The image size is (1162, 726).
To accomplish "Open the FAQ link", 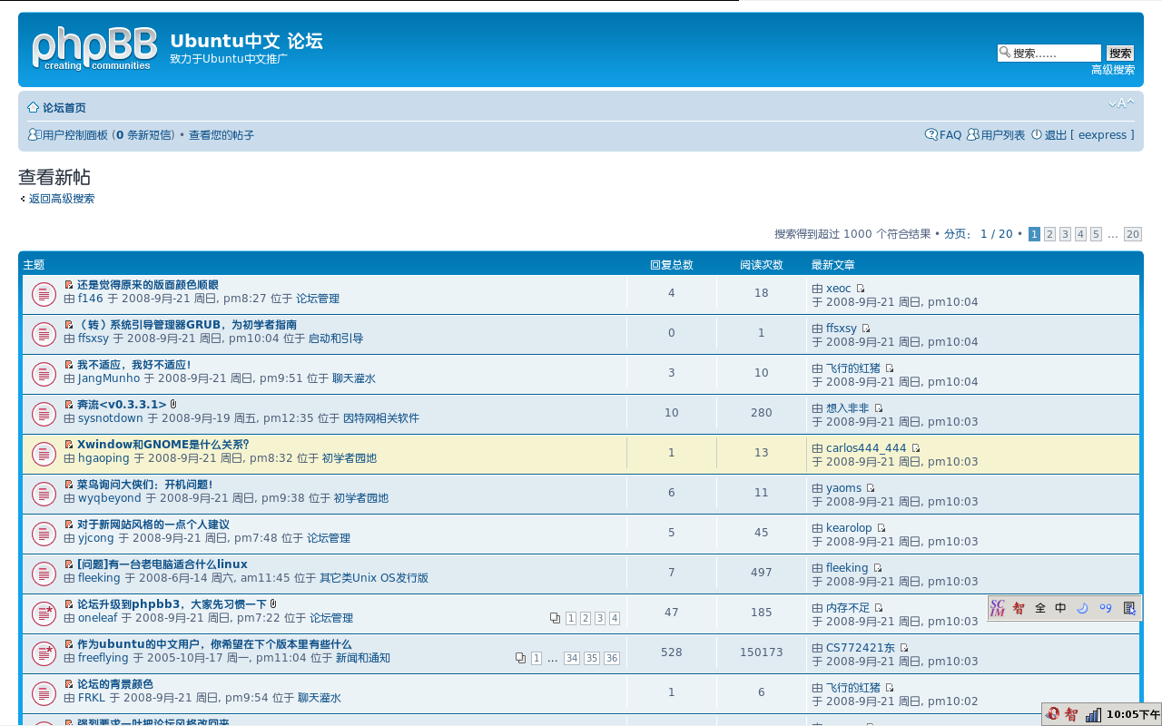I will tap(950, 135).
